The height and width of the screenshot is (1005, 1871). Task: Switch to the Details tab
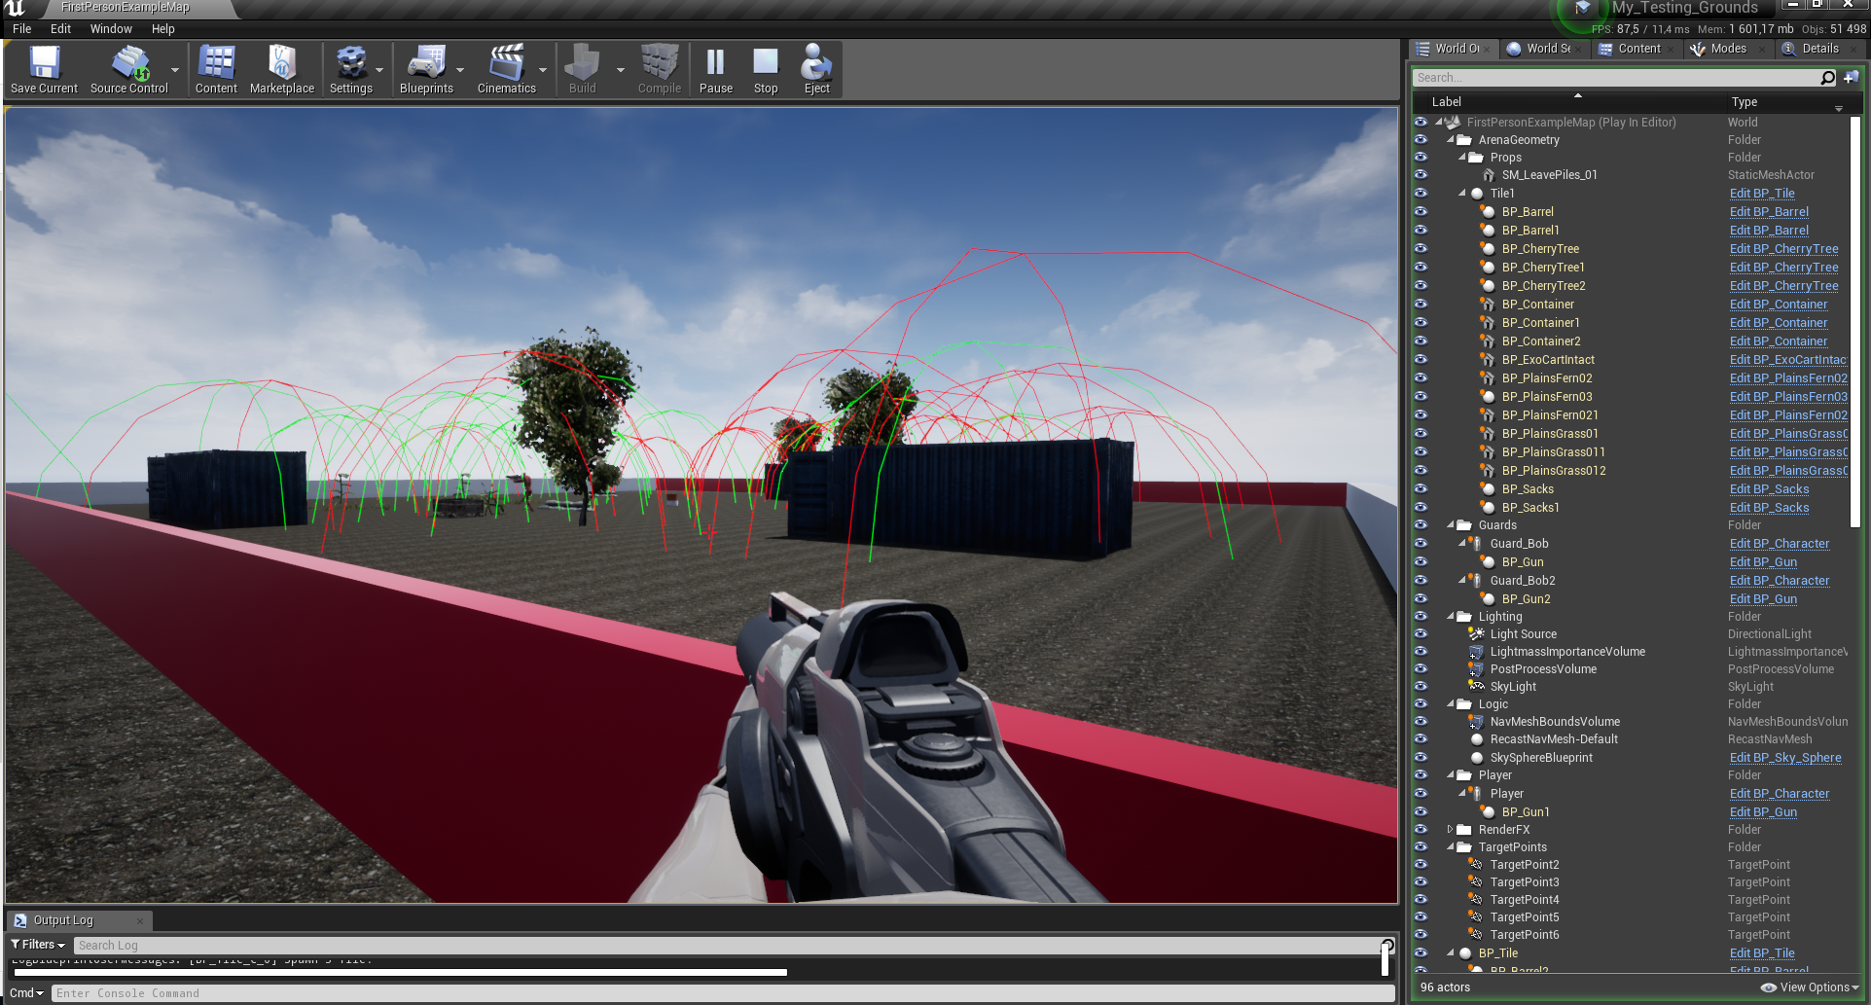(1819, 49)
